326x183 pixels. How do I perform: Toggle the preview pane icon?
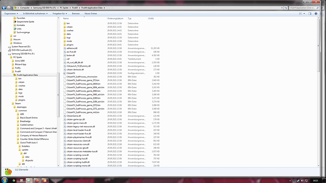pos(310,14)
